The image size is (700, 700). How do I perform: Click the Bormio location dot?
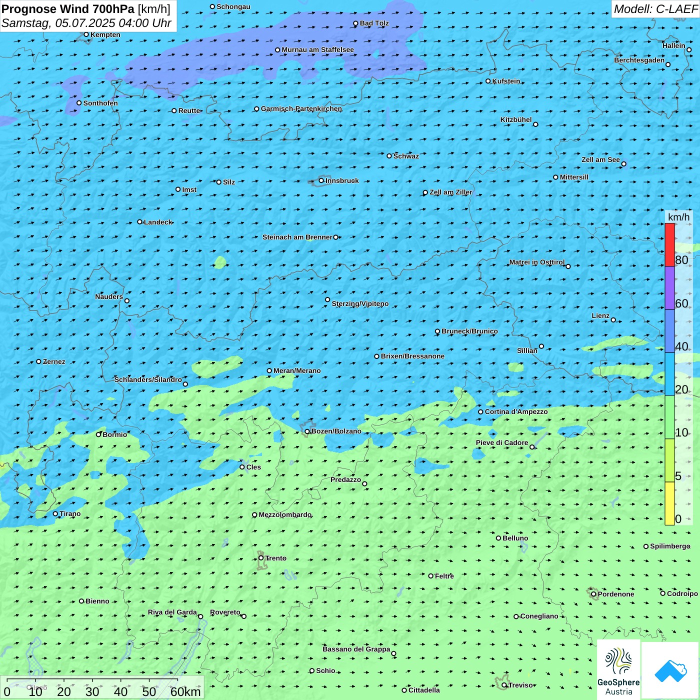click(x=98, y=434)
